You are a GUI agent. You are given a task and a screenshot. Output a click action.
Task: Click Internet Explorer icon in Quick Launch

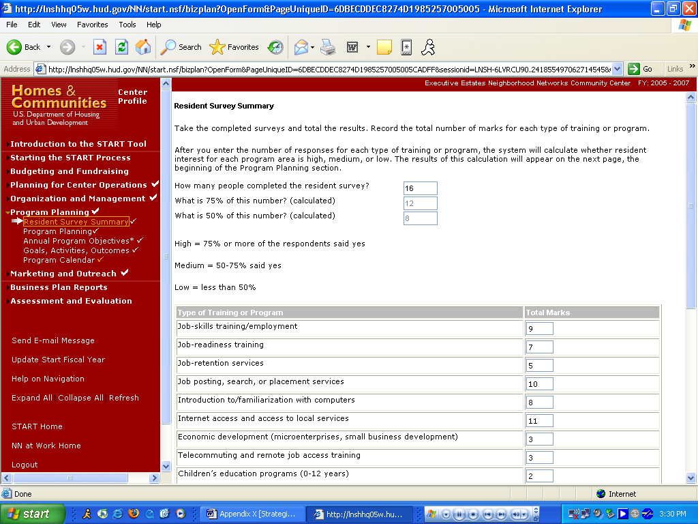pyautogui.click(x=118, y=514)
